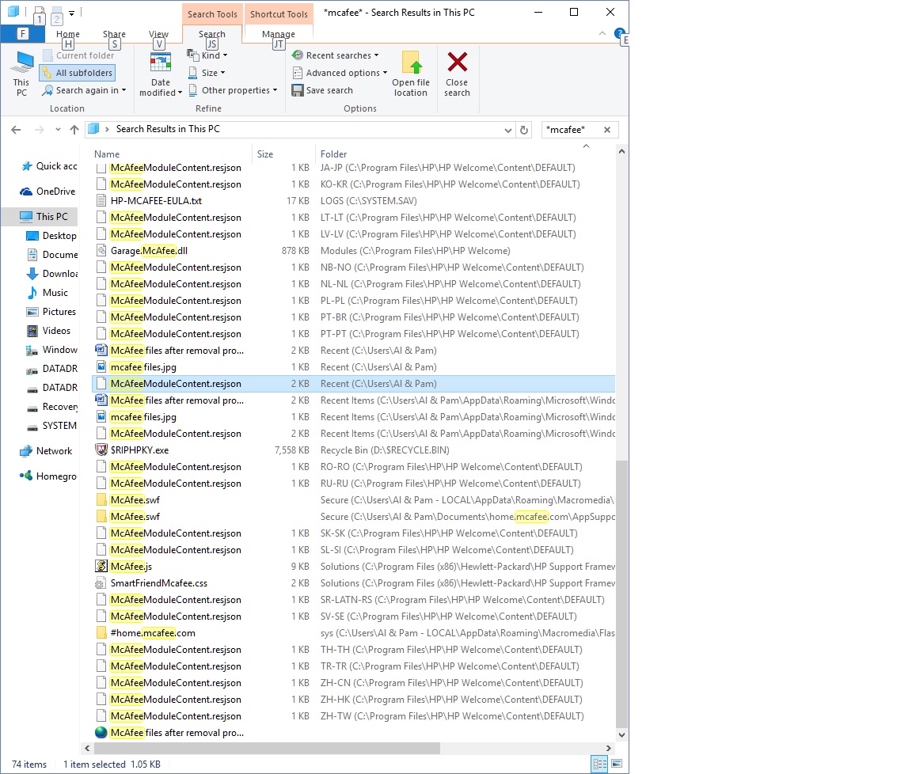
Task: Click the address bar path text
Action: (168, 129)
